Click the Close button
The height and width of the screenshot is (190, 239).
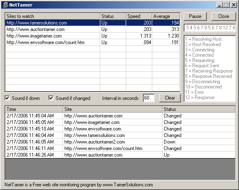click(x=224, y=16)
